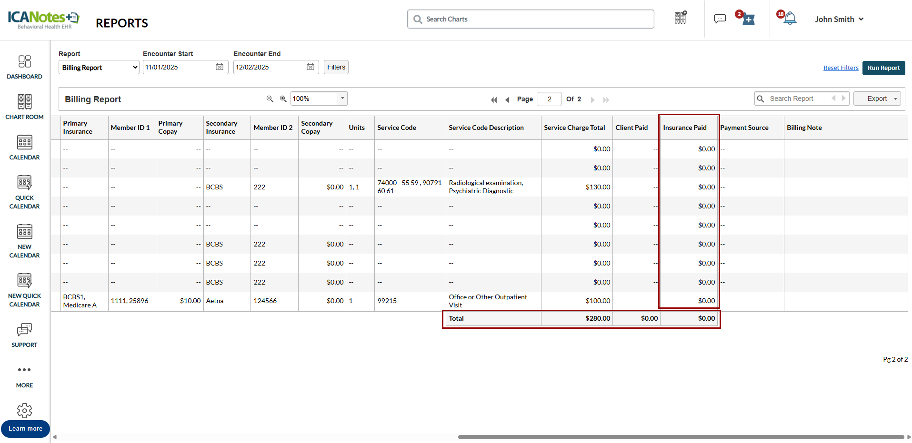Open the messages speech bubble icon
Image resolution: width=912 pixels, height=443 pixels.
pos(720,19)
